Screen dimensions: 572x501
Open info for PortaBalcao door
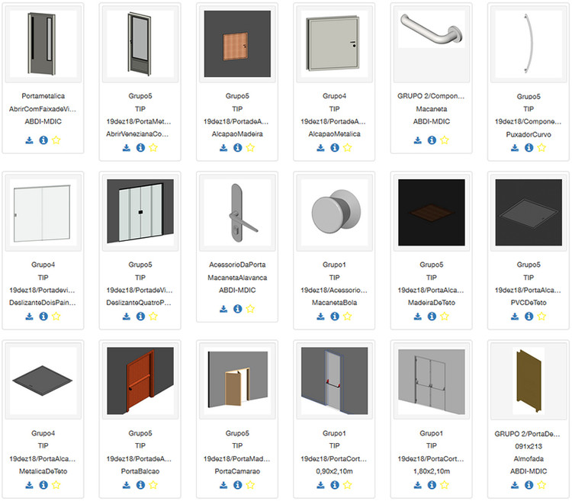tap(140, 485)
